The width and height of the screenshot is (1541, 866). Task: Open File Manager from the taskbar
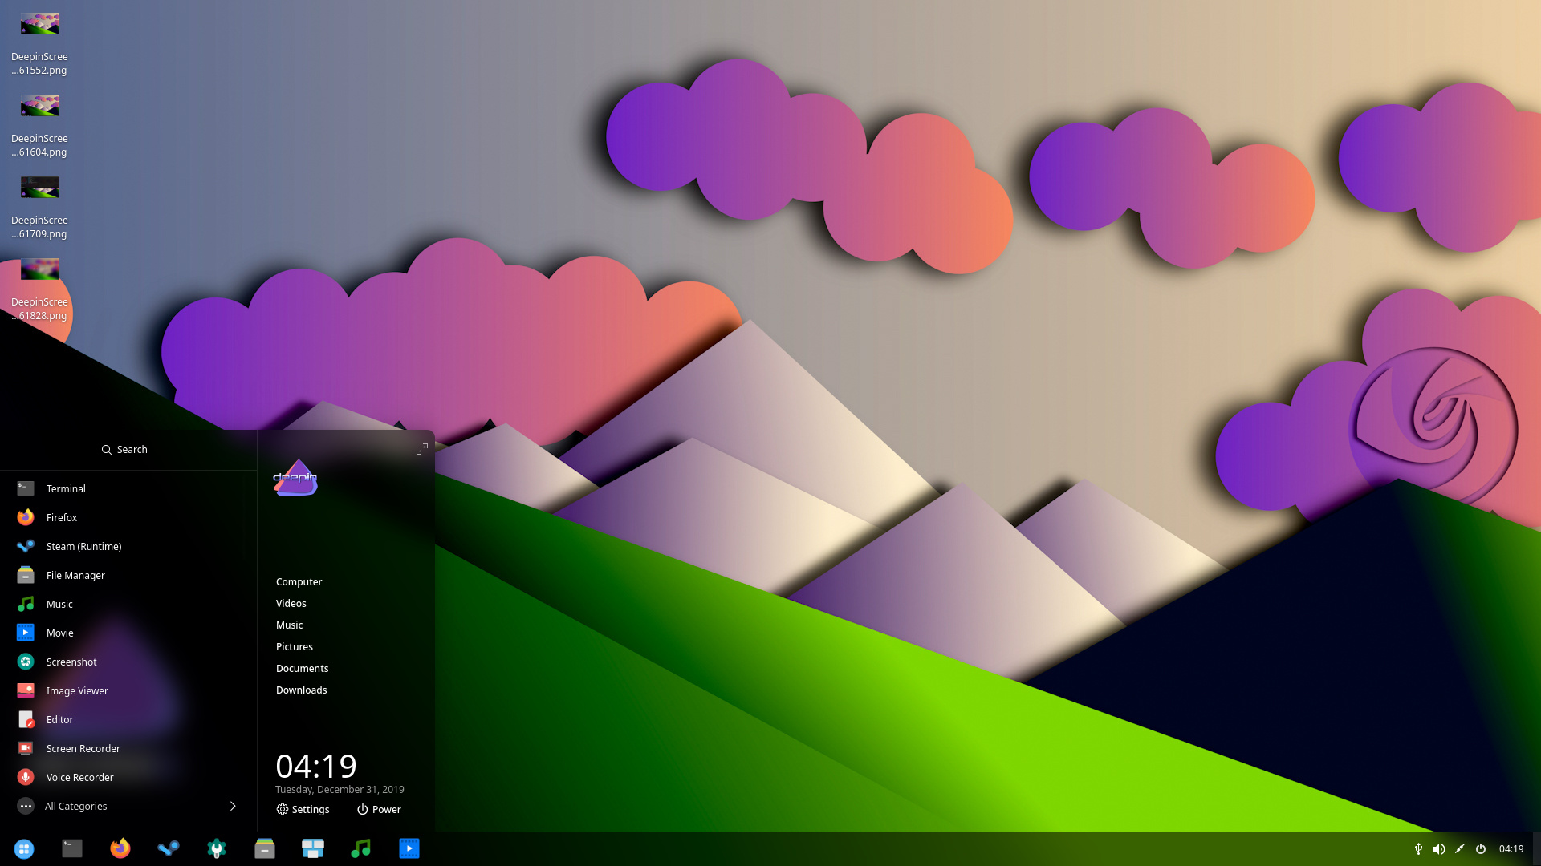pyautogui.click(x=265, y=848)
